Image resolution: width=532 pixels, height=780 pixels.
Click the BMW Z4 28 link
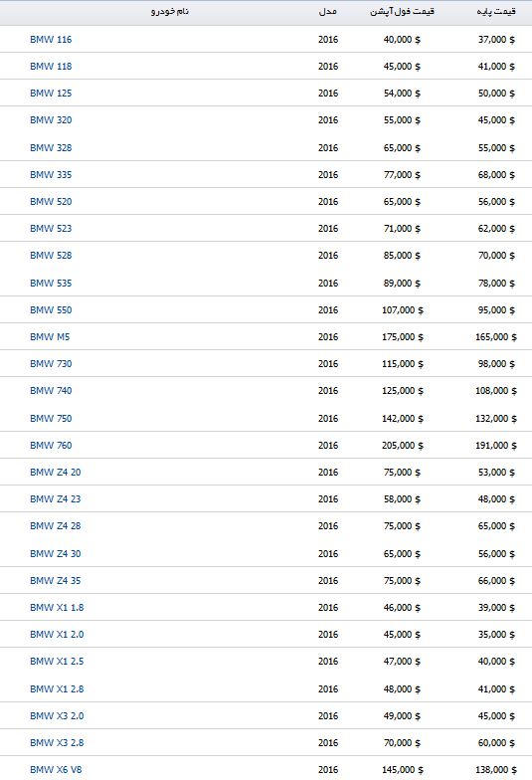tap(56, 525)
